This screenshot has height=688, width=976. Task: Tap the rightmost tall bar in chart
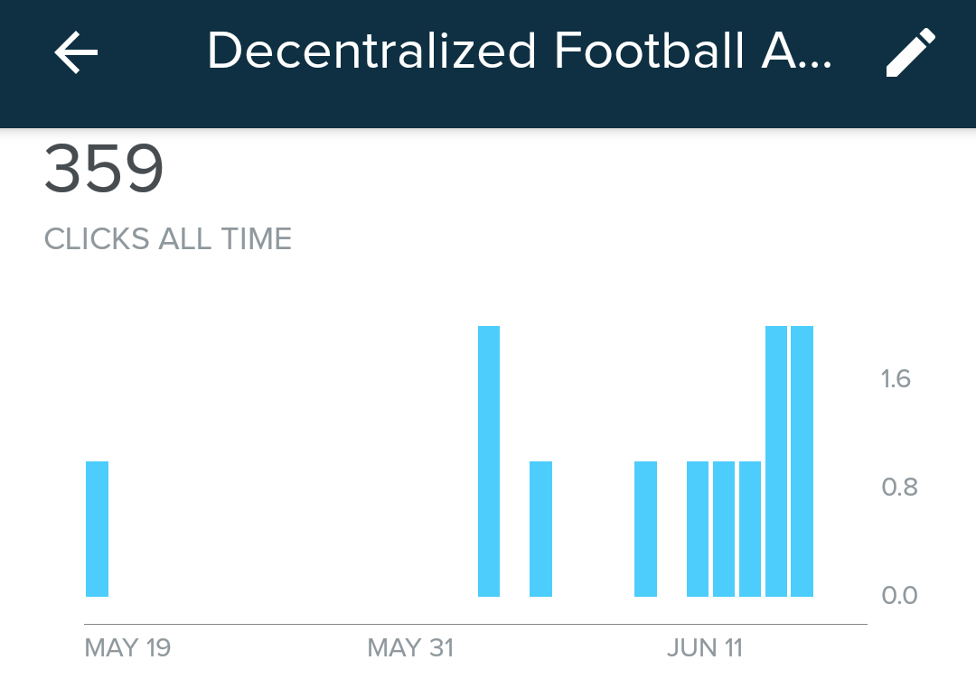[x=802, y=461]
